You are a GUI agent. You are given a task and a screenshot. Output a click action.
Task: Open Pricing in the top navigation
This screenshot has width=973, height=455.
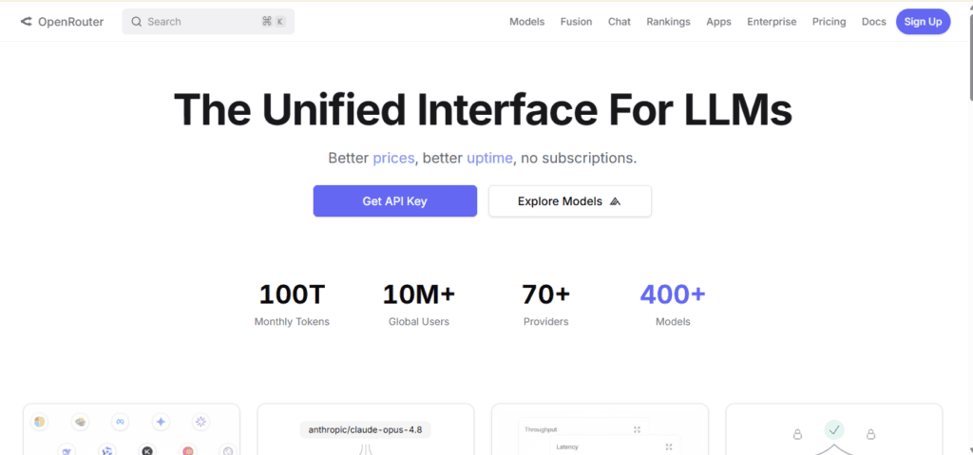(829, 22)
